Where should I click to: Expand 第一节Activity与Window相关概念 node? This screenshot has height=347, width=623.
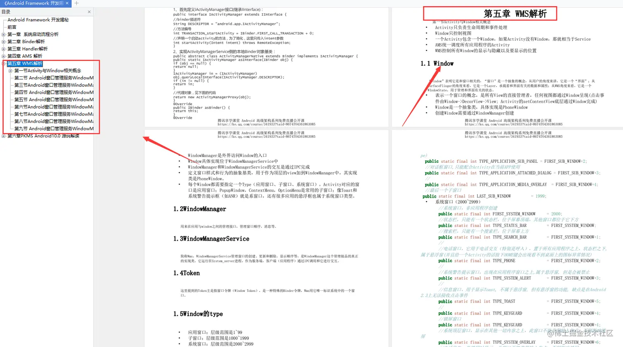coord(10,71)
